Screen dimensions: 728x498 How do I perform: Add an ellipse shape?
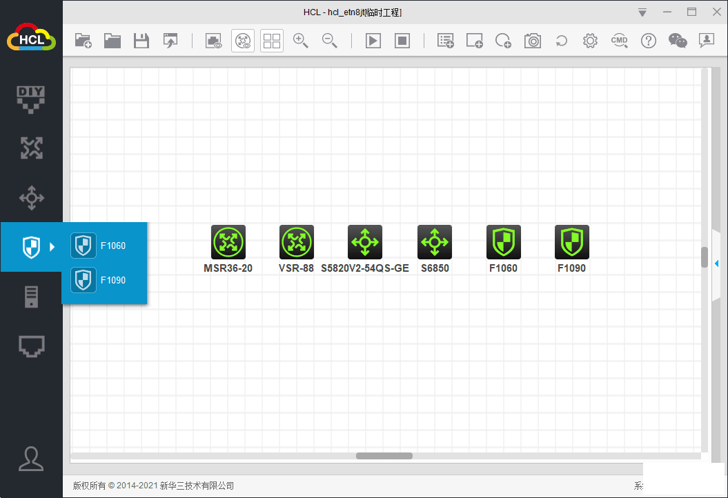point(503,41)
